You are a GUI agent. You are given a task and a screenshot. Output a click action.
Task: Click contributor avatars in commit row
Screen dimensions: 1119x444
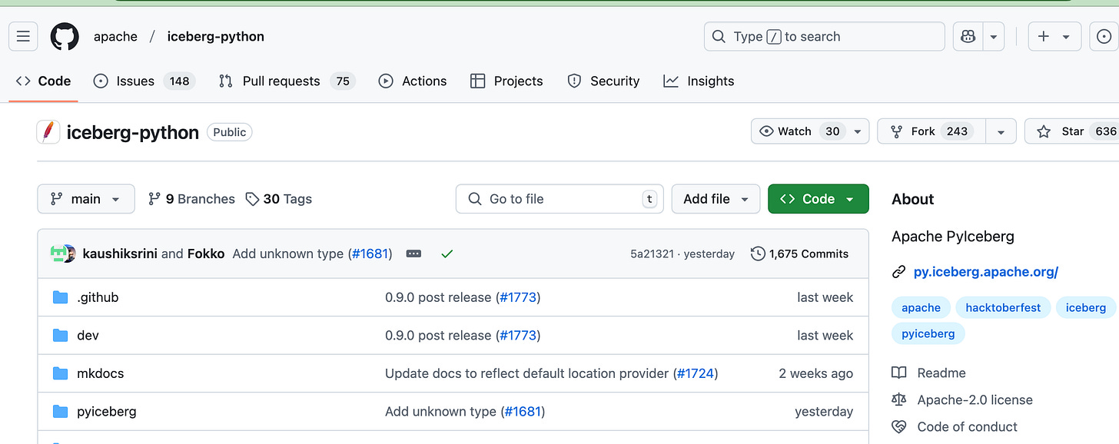(x=63, y=253)
